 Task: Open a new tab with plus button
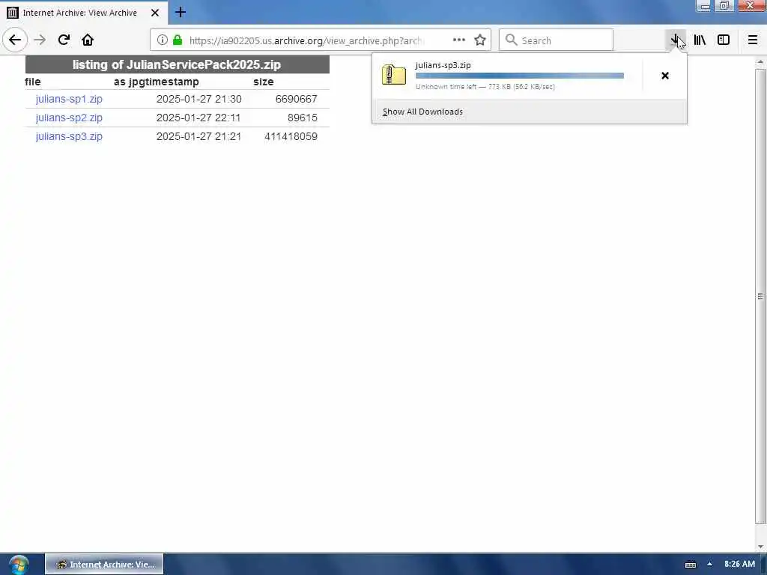click(180, 12)
